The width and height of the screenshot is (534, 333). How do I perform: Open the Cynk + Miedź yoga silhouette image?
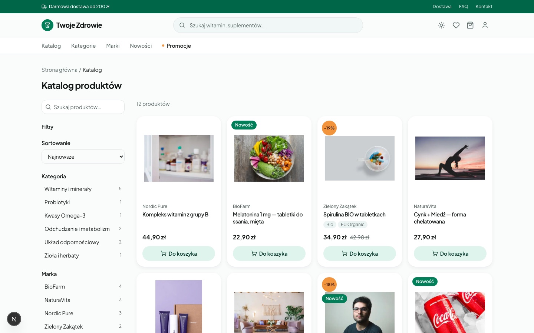tap(450, 158)
